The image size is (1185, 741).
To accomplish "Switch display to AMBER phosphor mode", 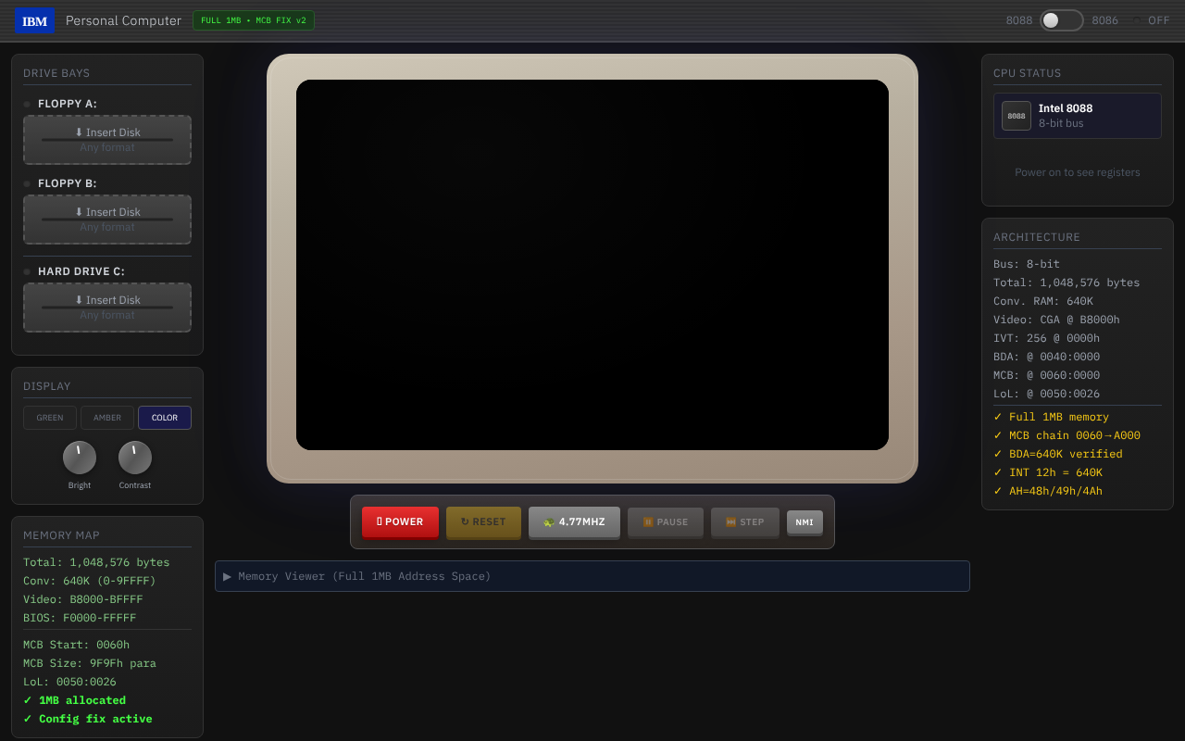I will (106, 417).
